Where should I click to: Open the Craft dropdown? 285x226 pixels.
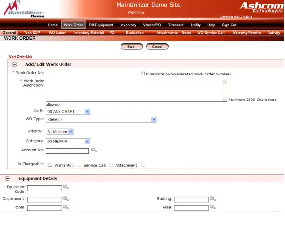tap(68, 111)
